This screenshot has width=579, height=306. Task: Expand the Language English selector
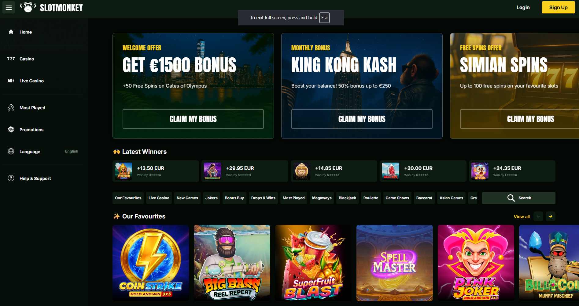43,152
